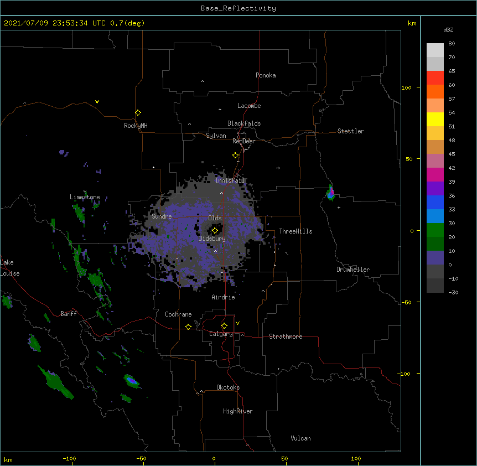Click the Banff label
The height and width of the screenshot is (466, 477).
(69, 314)
